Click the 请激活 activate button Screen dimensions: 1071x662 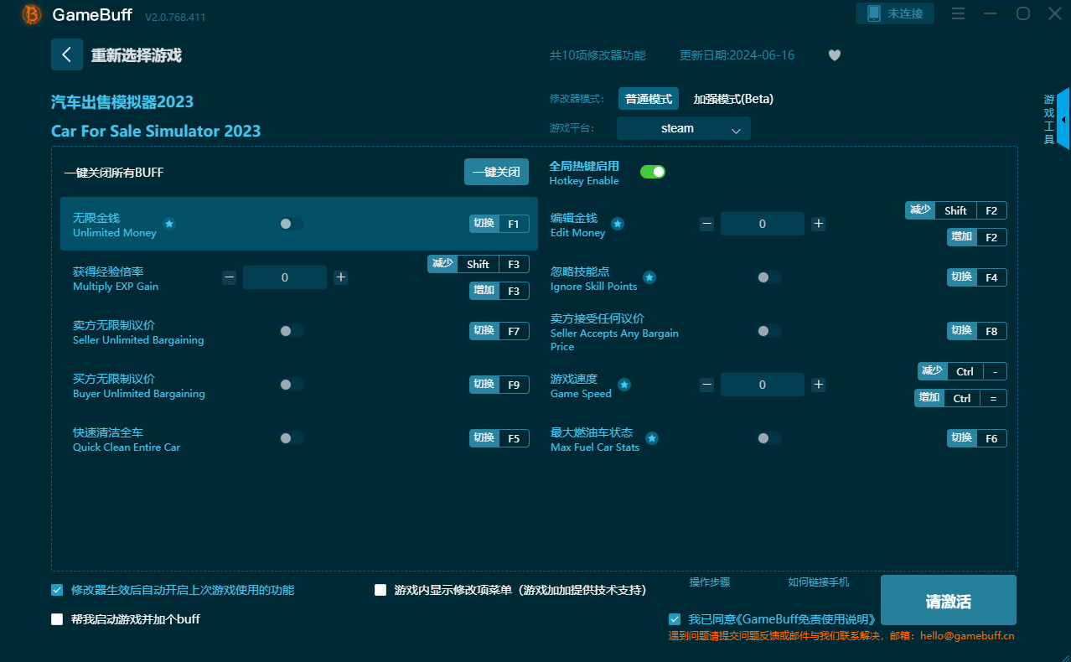pos(949,601)
